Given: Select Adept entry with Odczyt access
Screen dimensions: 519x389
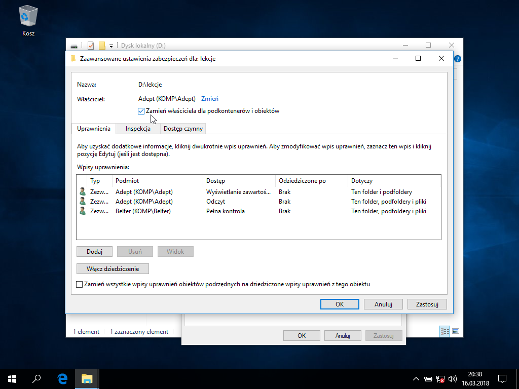Looking at the screenshot, I should pos(258,202).
